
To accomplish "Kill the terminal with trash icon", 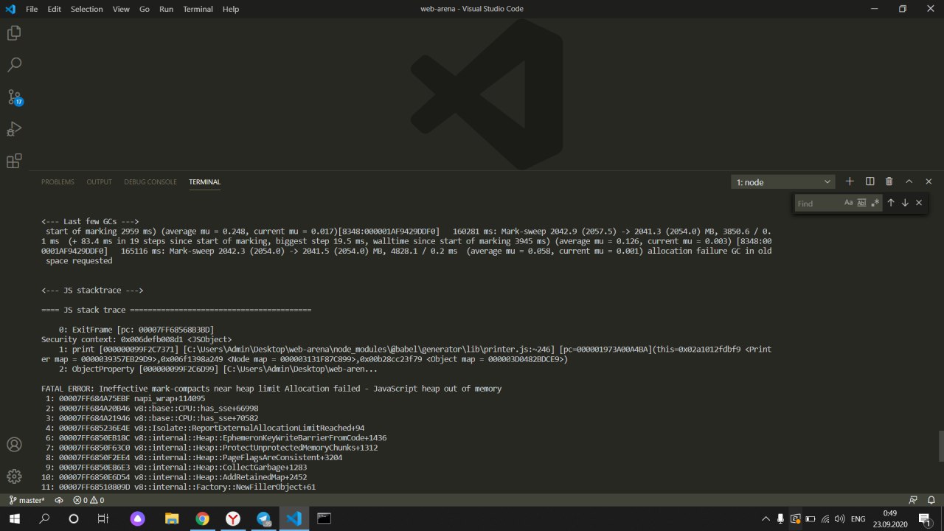I will [889, 181].
